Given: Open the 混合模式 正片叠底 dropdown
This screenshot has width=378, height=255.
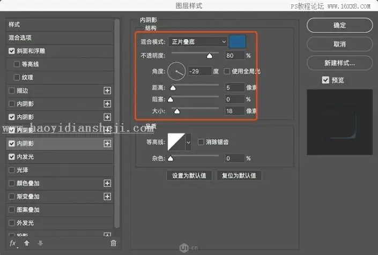Looking at the screenshot, I should (x=198, y=42).
